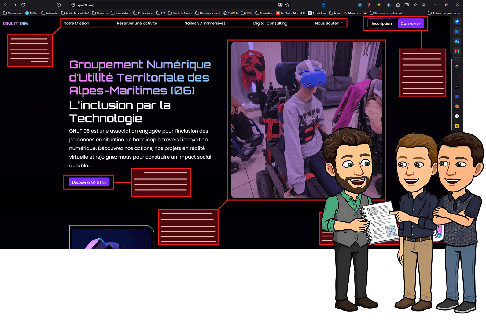The width and height of the screenshot is (486, 333).
Task: Click the Inscription button
Action: tap(381, 24)
